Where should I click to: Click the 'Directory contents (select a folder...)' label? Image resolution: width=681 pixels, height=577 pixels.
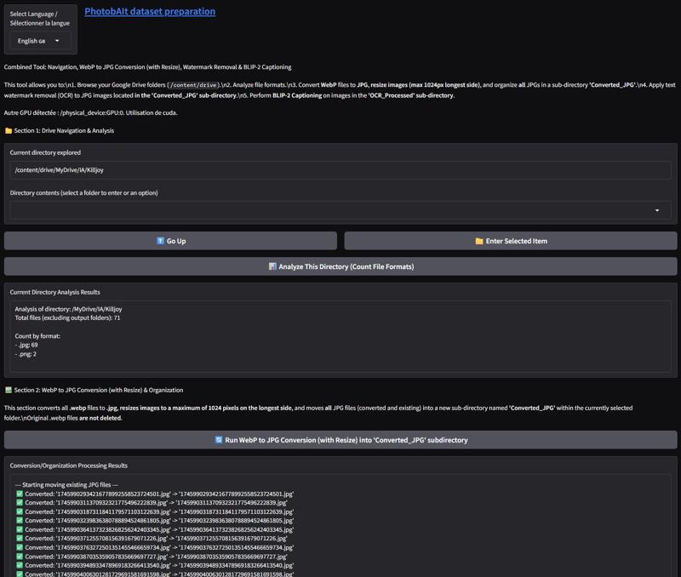pyautogui.click(x=83, y=193)
